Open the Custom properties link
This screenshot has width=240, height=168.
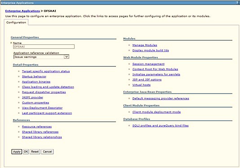point(36,103)
